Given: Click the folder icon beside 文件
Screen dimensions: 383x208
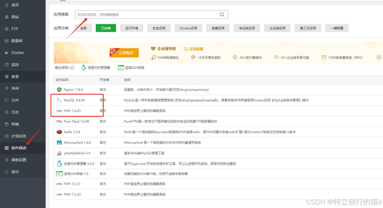Looking at the screenshot, I should click(7, 100).
